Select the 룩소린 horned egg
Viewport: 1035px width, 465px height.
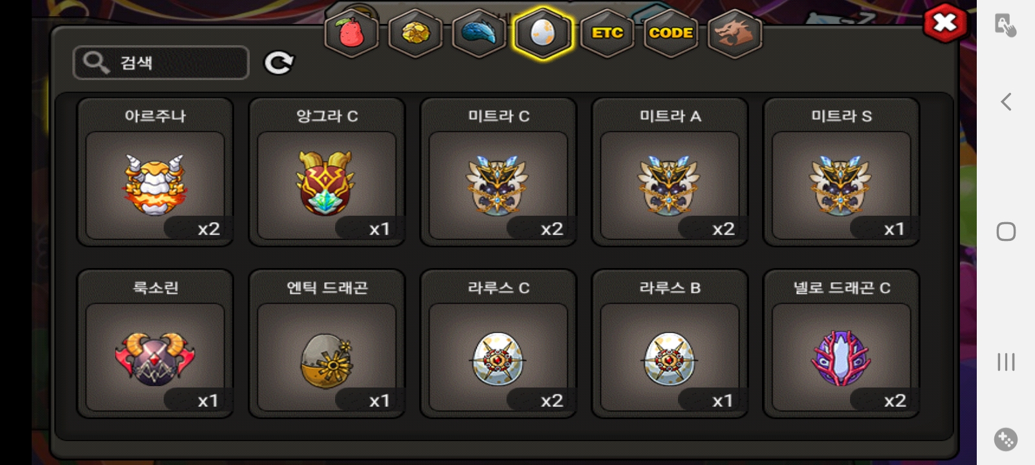(155, 344)
